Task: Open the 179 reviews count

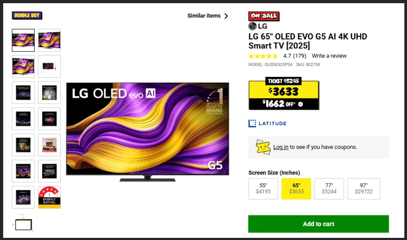Action: 300,56
